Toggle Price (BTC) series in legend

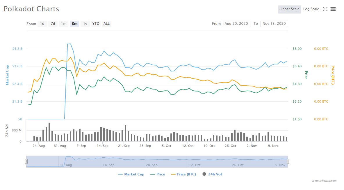pyautogui.click(x=183, y=174)
